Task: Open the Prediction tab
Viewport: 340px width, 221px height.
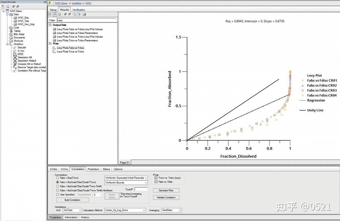Action: point(93,169)
